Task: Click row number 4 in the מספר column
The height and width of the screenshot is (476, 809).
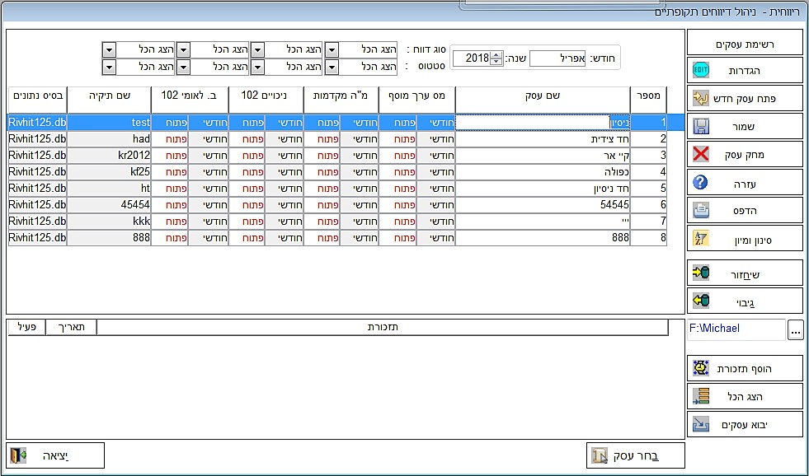Action: [648, 172]
